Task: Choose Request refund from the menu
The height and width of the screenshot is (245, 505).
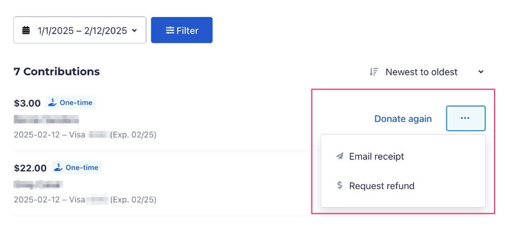Action: 381,186
